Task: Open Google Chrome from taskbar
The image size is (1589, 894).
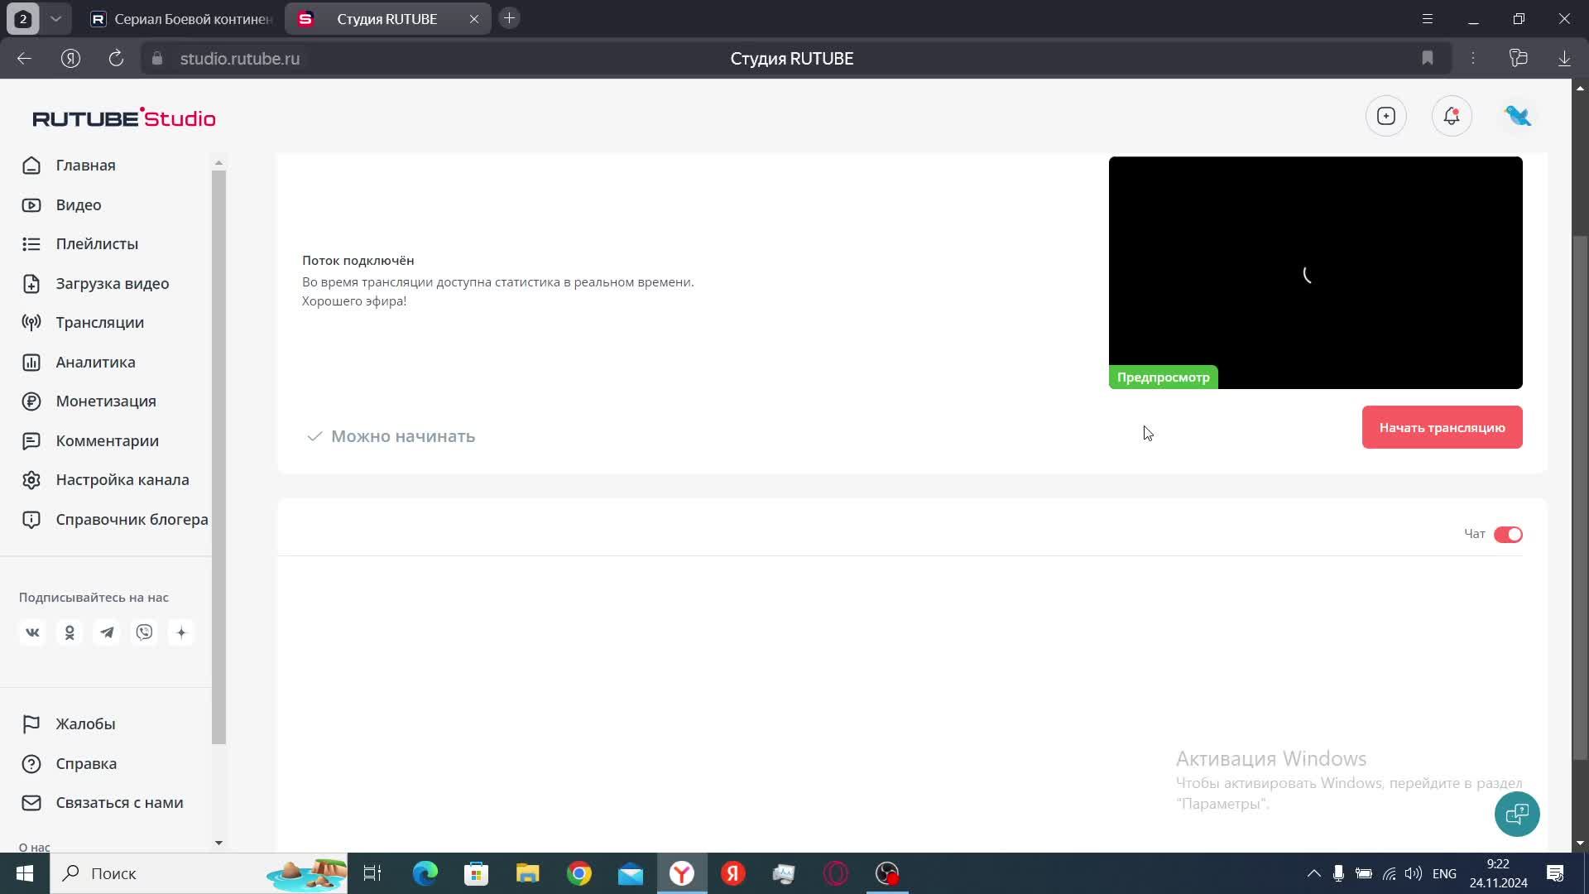Action: [x=579, y=873]
